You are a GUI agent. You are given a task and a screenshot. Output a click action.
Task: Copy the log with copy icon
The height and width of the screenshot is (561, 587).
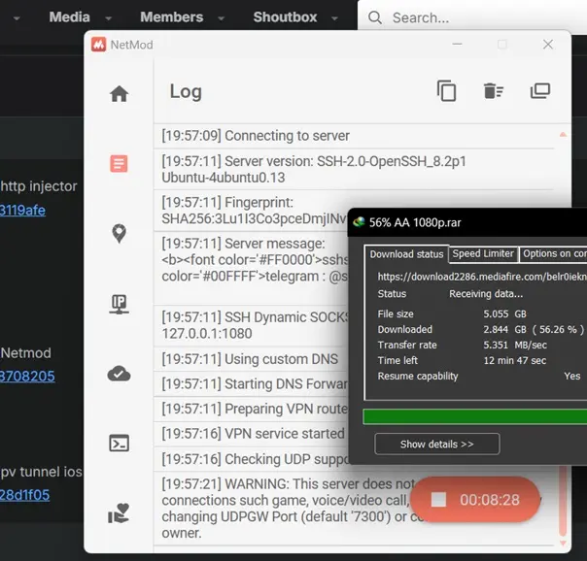tap(447, 91)
